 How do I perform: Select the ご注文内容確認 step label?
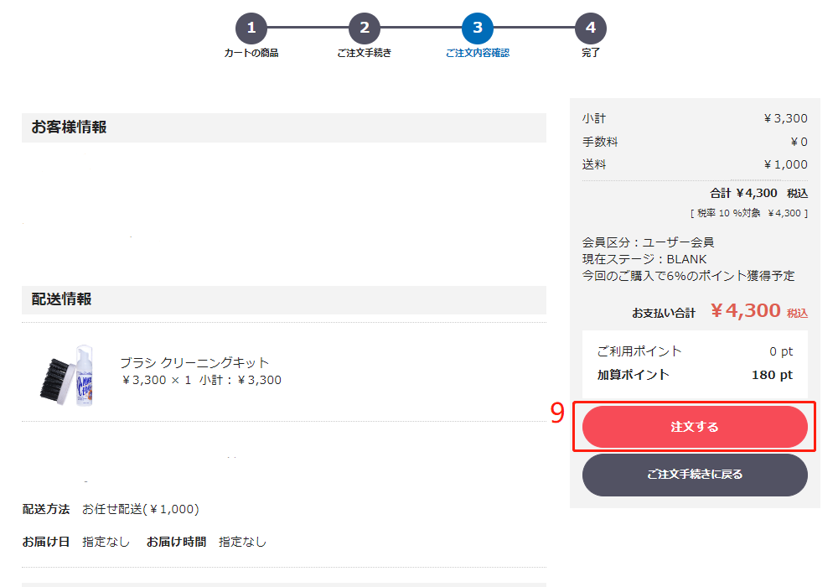coord(478,53)
